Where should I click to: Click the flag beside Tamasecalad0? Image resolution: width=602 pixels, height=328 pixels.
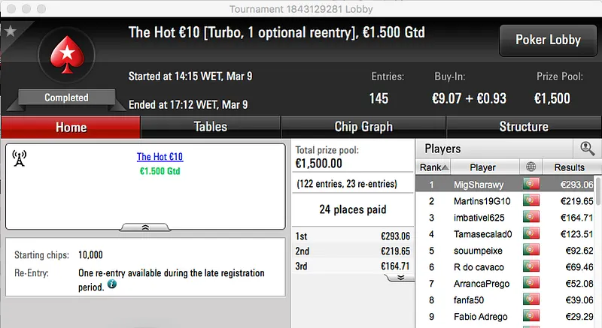coord(532,234)
